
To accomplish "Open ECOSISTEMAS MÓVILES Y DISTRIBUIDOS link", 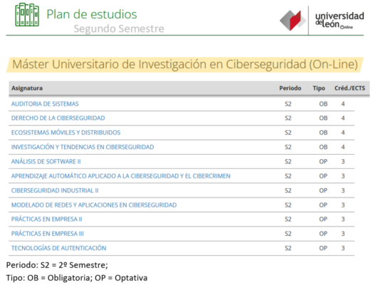I will [x=66, y=133].
